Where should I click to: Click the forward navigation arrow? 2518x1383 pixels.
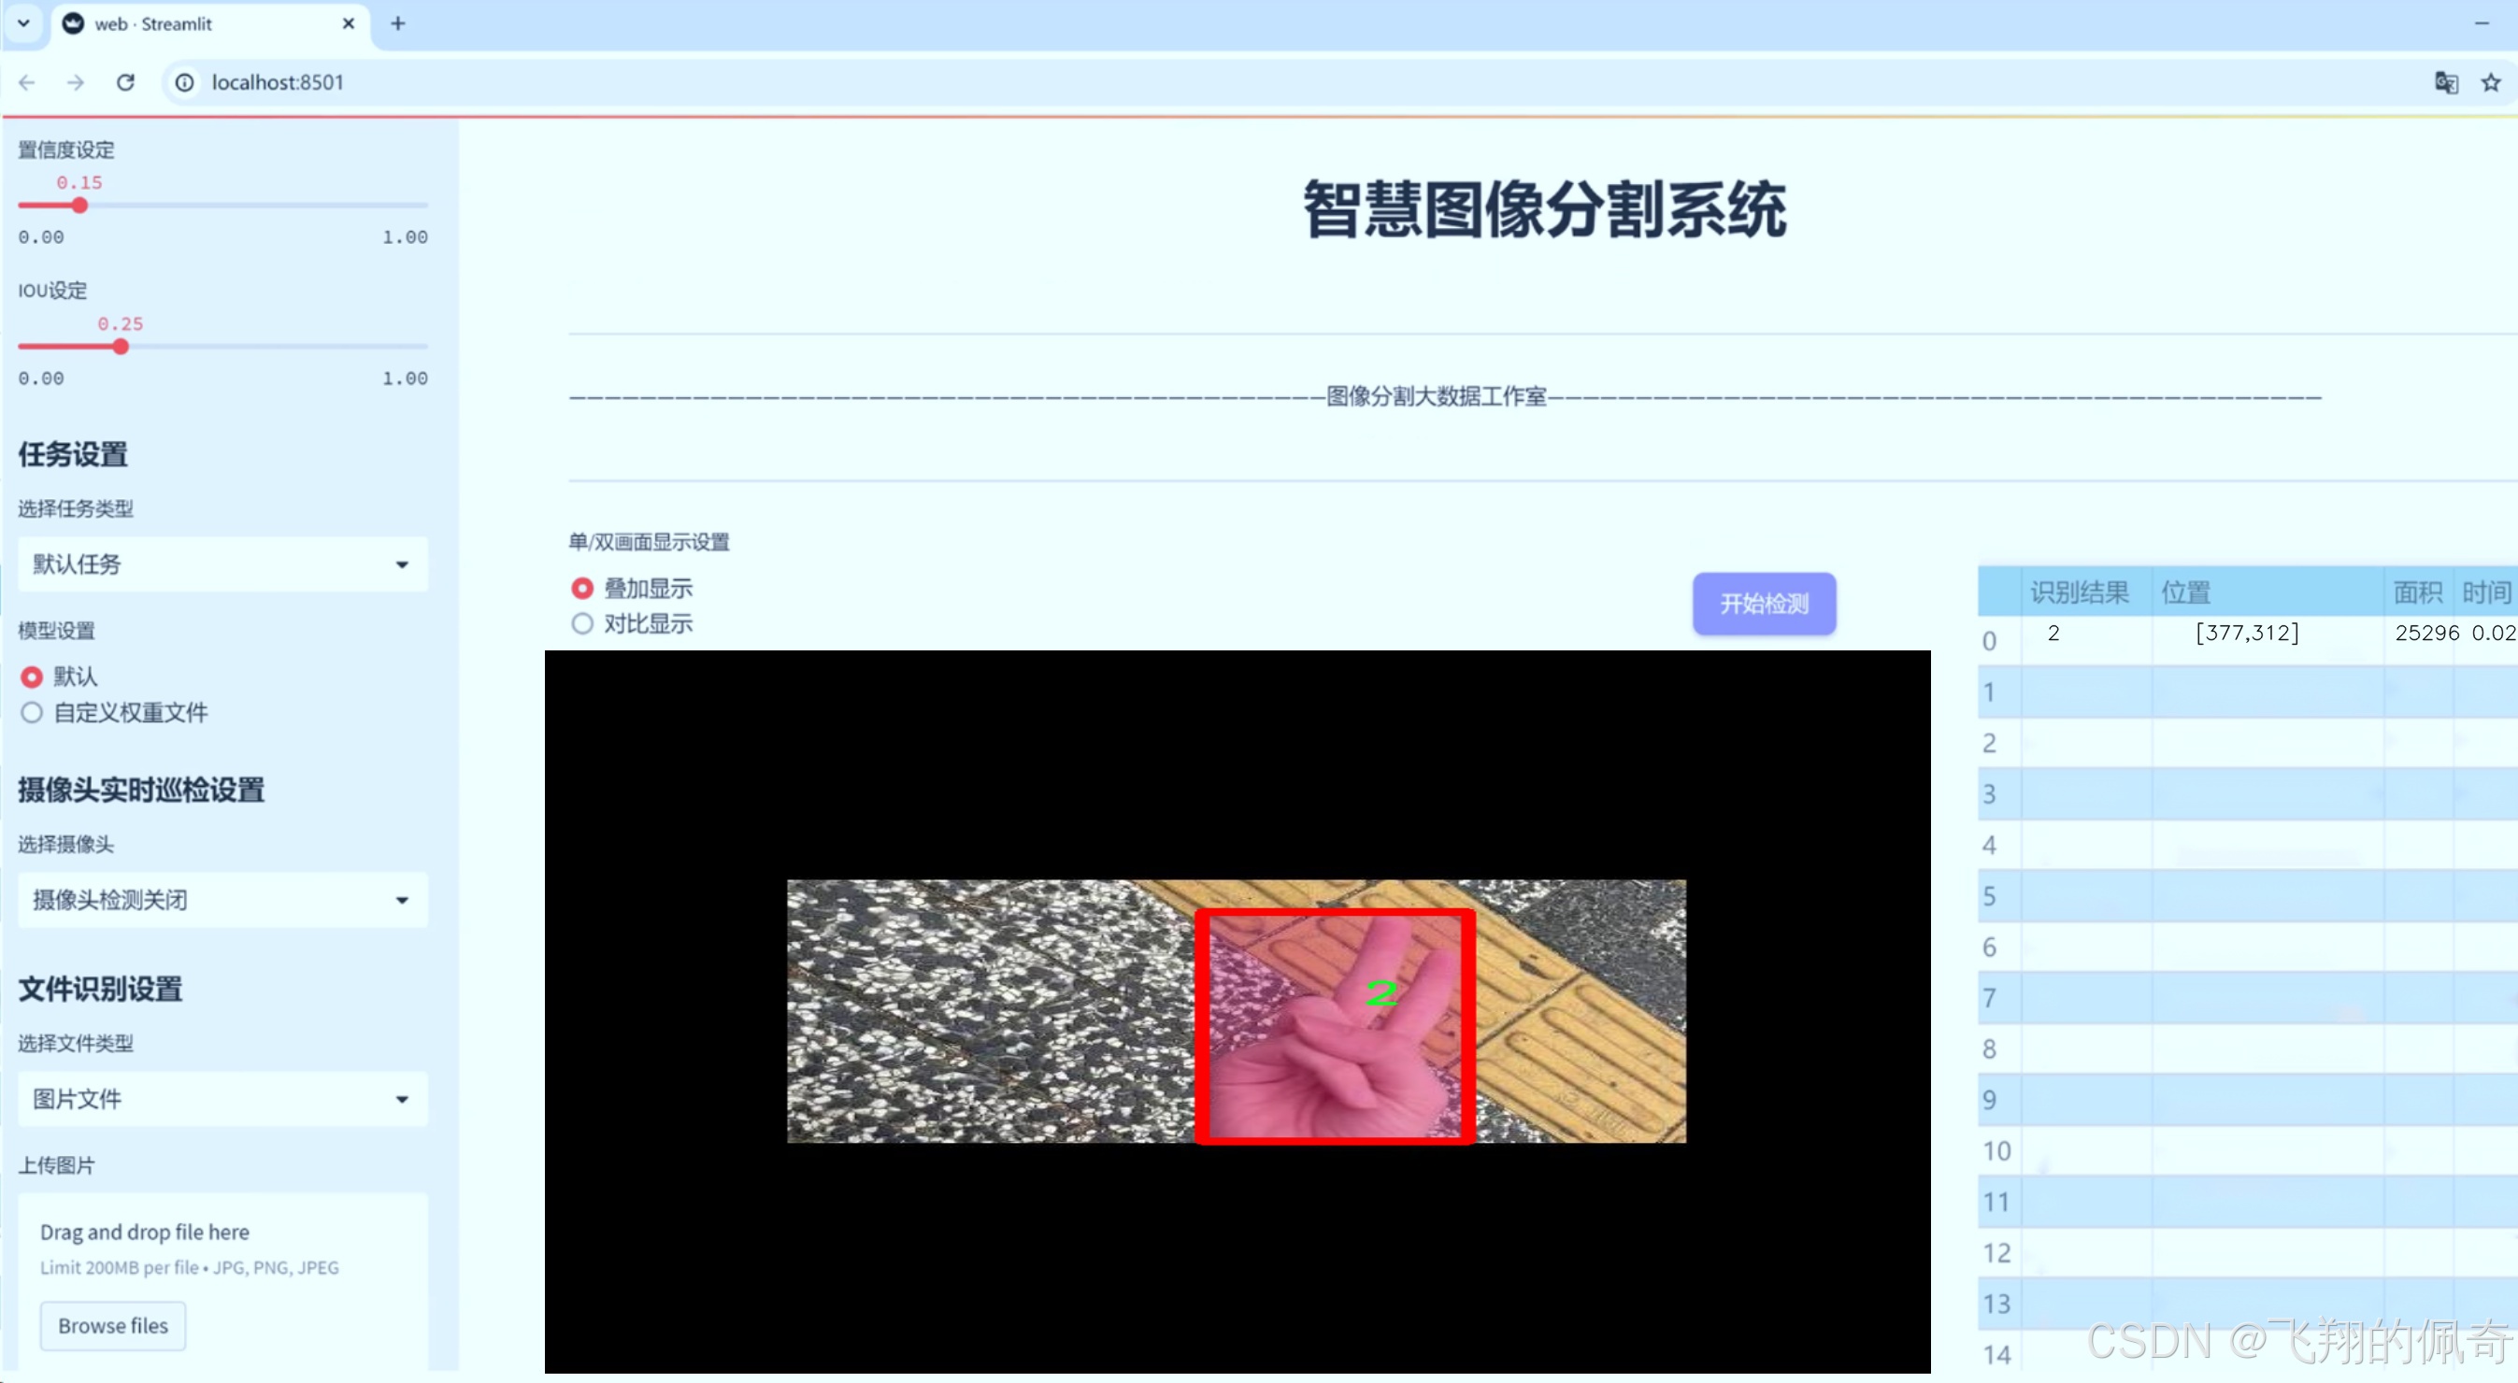click(76, 82)
